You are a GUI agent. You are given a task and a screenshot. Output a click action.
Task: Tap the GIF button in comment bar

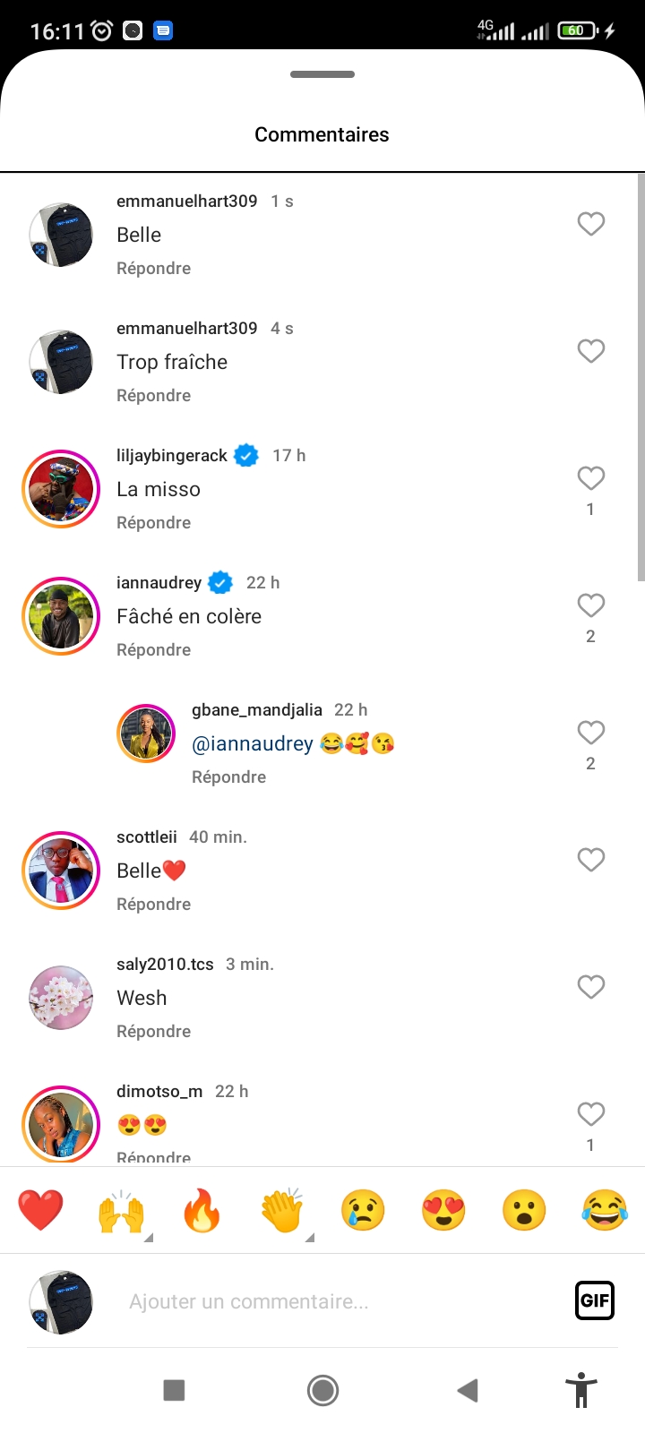(x=594, y=1300)
